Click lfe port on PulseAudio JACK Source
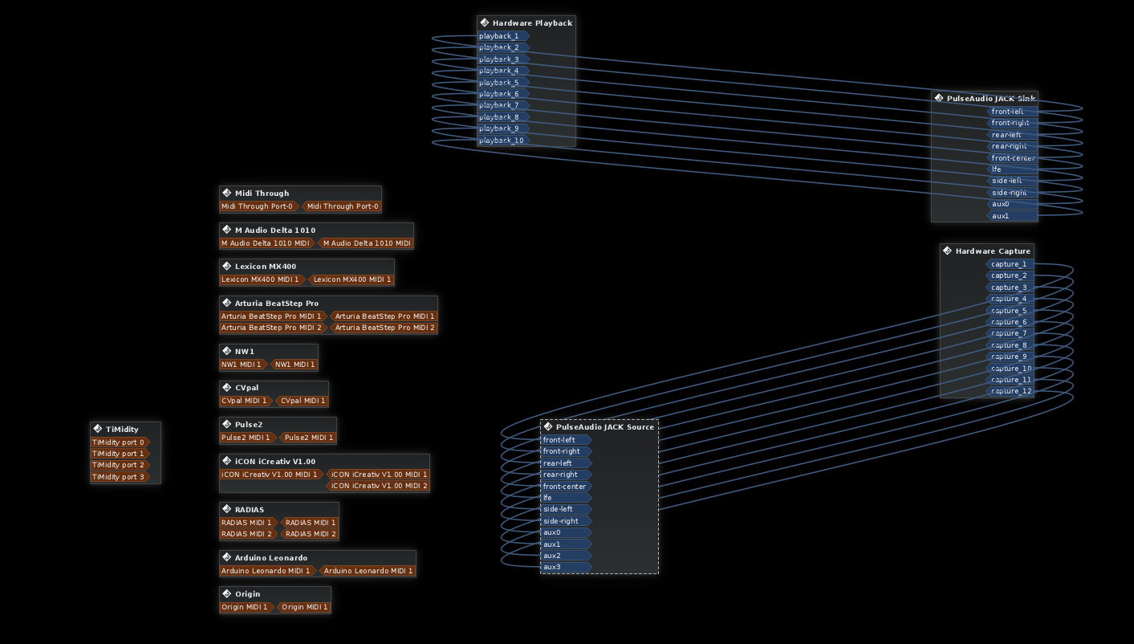This screenshot has width=1134, height=644. pyautogui.click(x=567, y=498)
